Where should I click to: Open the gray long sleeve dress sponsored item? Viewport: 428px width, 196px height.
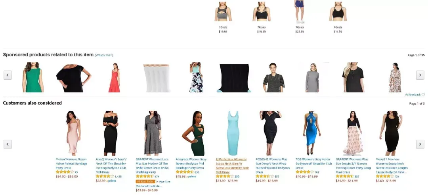[312, 78]
